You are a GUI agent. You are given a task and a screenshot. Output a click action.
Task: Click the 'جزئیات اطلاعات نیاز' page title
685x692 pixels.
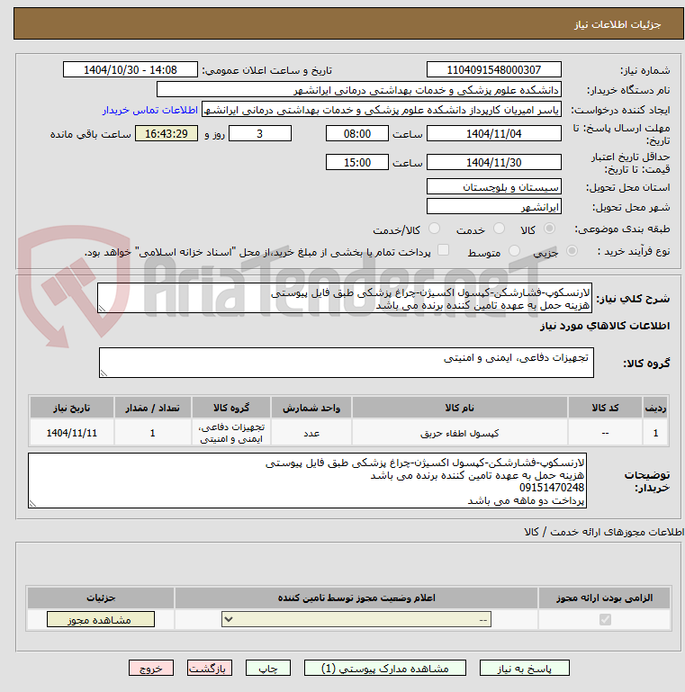[x=617, y=24]
